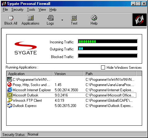Click the Incoming Traffic green meter
Screen dimensions: 148x138
click(x=108, y=41)
